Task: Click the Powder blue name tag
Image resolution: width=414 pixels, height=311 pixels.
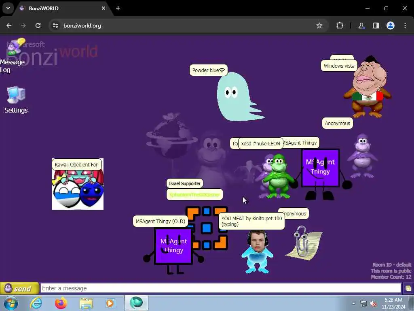Action: tap(208, 70)
